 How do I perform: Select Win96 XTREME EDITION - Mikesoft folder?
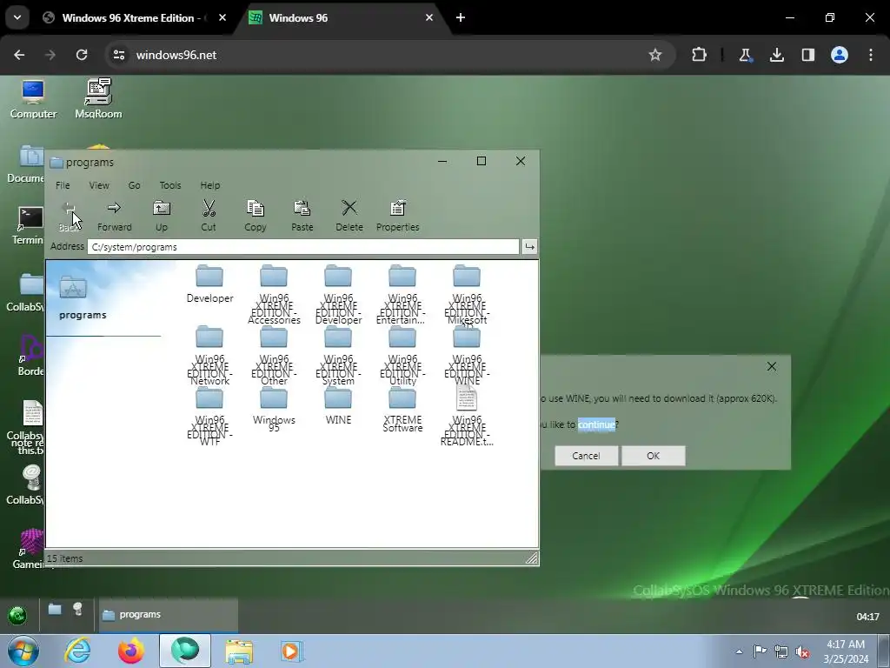click(x=467, y=296)
